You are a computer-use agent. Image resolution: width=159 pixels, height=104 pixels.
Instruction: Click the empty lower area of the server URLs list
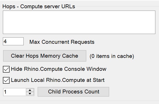(79, 30)
